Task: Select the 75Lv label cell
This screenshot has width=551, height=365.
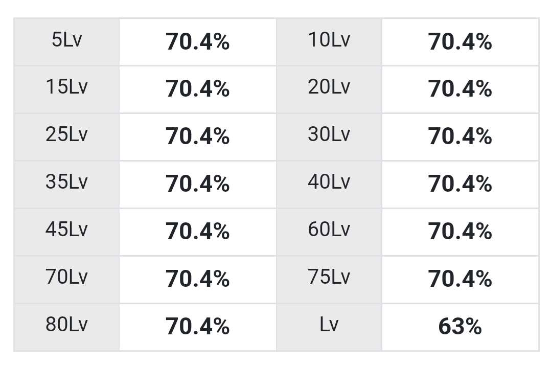Action: (329, 280)
